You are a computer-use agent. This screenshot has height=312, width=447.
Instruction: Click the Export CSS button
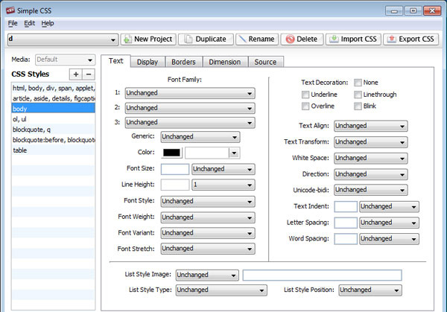[x=411, y=39]
